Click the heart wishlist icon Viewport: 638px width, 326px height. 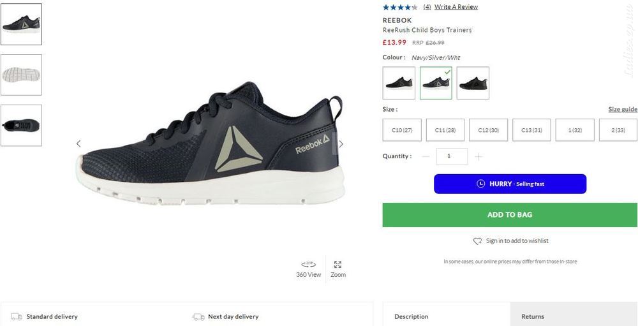pyautogui.click(x=477, y=241)
